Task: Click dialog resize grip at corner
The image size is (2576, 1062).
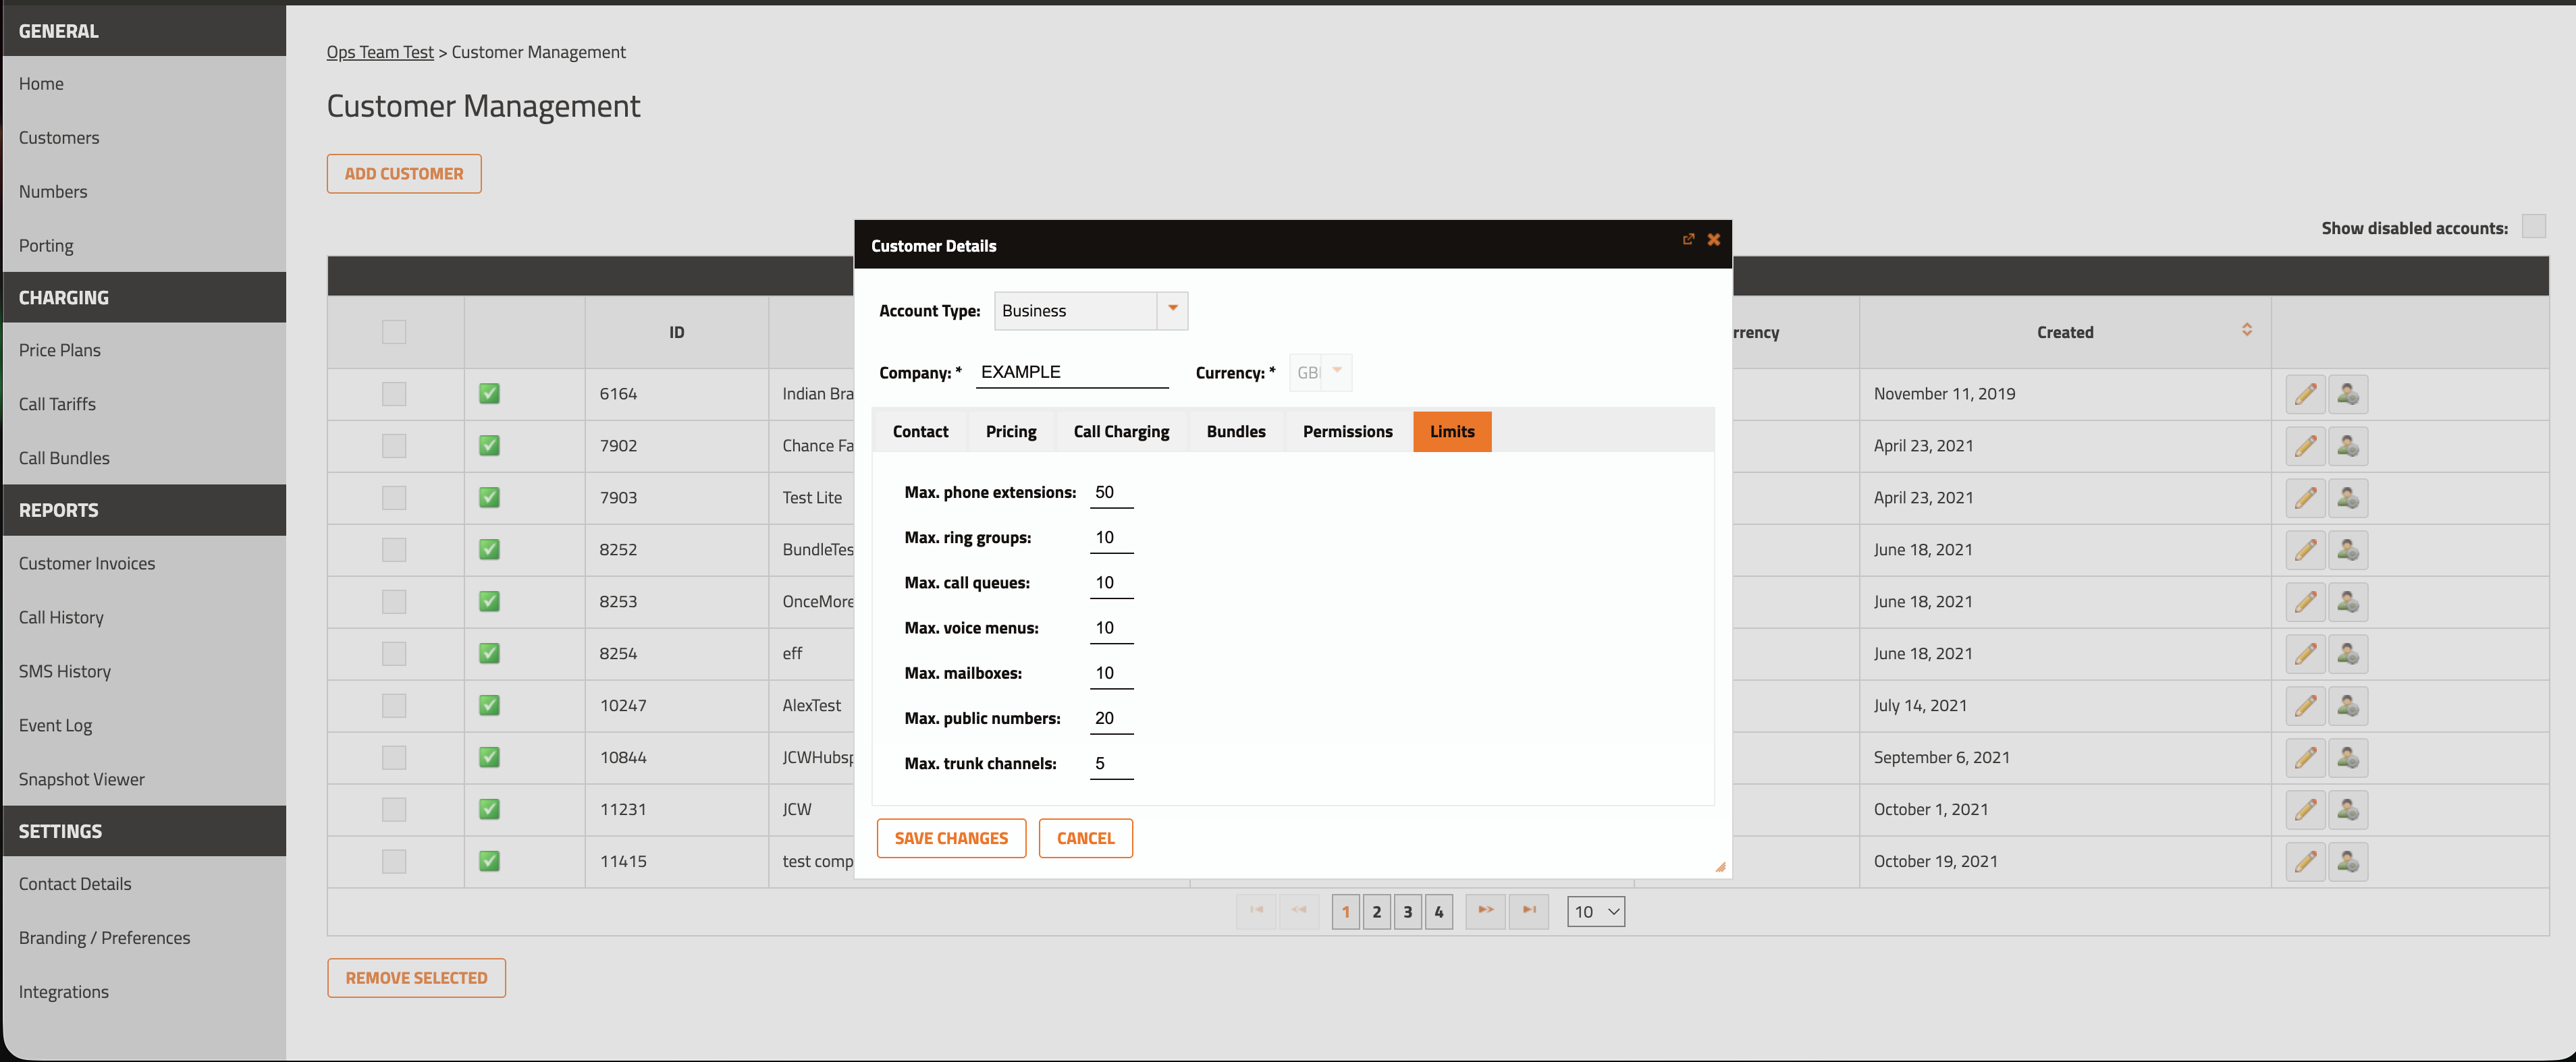Action: pos(1720,867)
